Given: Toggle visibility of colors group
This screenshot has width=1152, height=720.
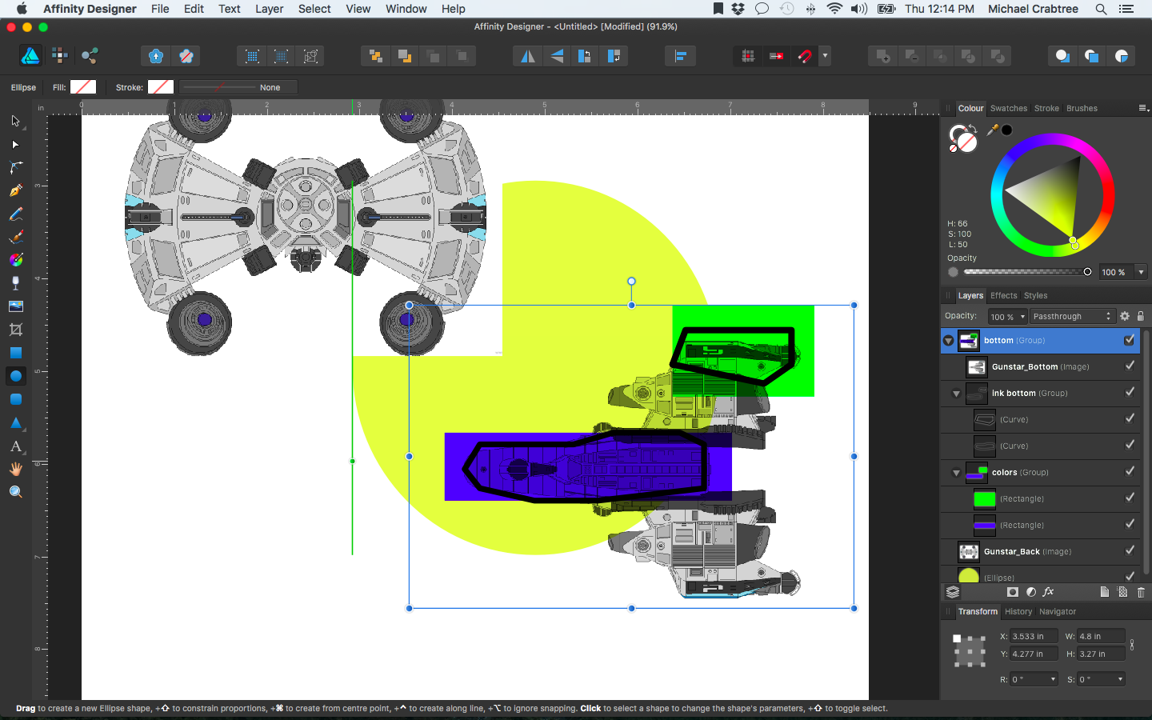Looking at the screenshot, I should pyautogui.click(x=1130, y=472).
